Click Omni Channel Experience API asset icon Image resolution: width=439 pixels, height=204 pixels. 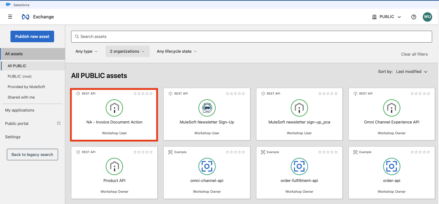click(x=392, y=108)
